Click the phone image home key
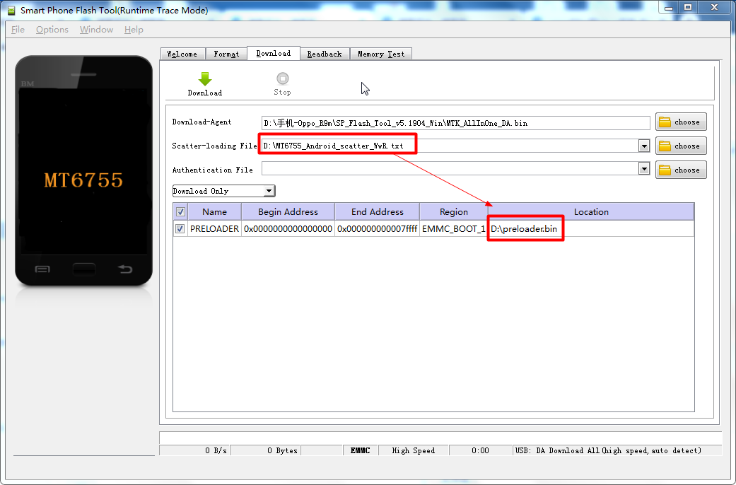This screenshot has width=736, height=485. click(84, 269)
